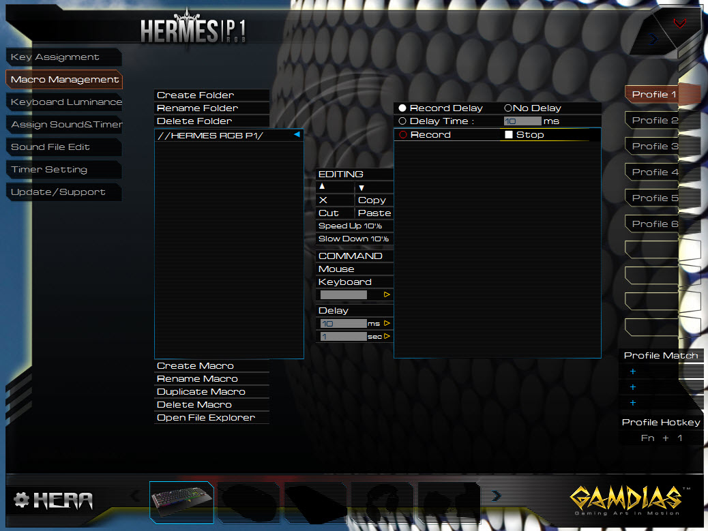Image resolution: width=708 pixels, height=531 pixels.
Task: Click Rename Folder
Action: [x=211, y=108]
